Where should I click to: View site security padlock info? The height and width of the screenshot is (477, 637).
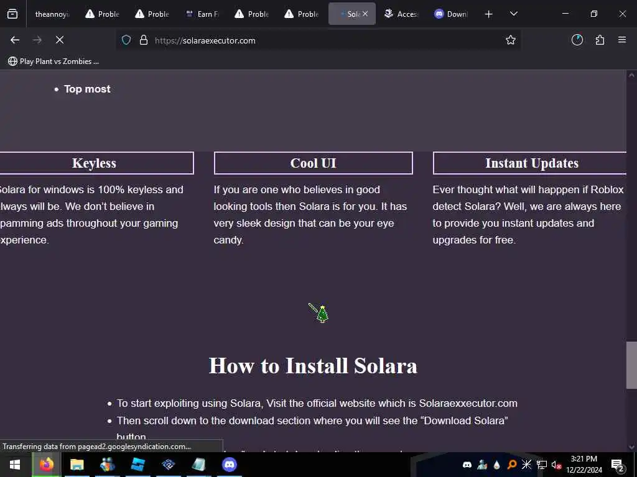point(144,40)
